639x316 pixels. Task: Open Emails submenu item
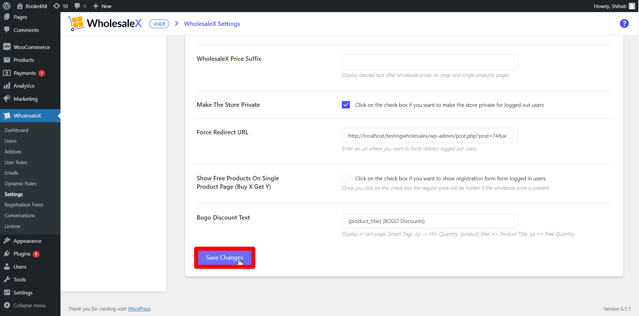(x=11, y=173)
